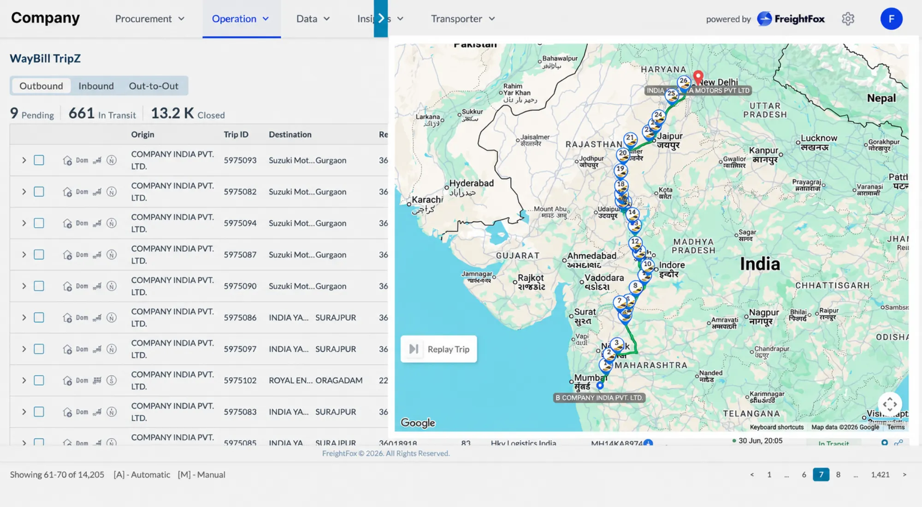
Task: Click map waypoint marker number 3
Action: [x=617, y=344]
